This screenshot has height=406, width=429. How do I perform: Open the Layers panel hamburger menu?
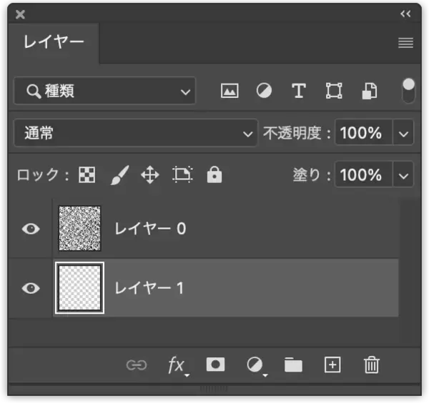(405, 43)
